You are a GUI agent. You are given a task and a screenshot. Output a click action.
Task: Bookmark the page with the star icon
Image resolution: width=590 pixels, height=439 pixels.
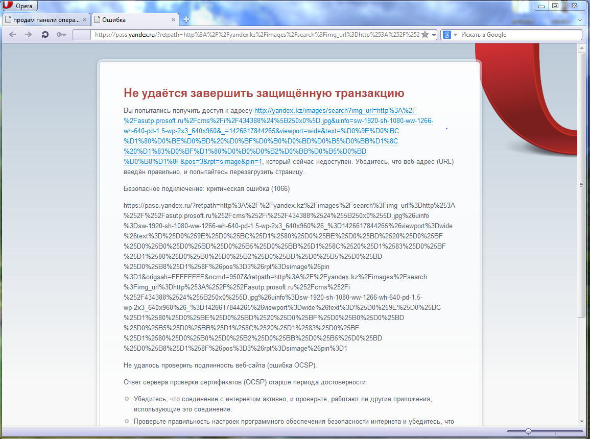point(425,35)
